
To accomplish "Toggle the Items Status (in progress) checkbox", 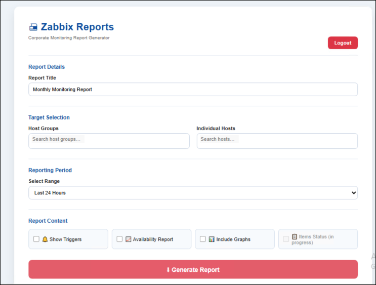I will coord(286,239).
